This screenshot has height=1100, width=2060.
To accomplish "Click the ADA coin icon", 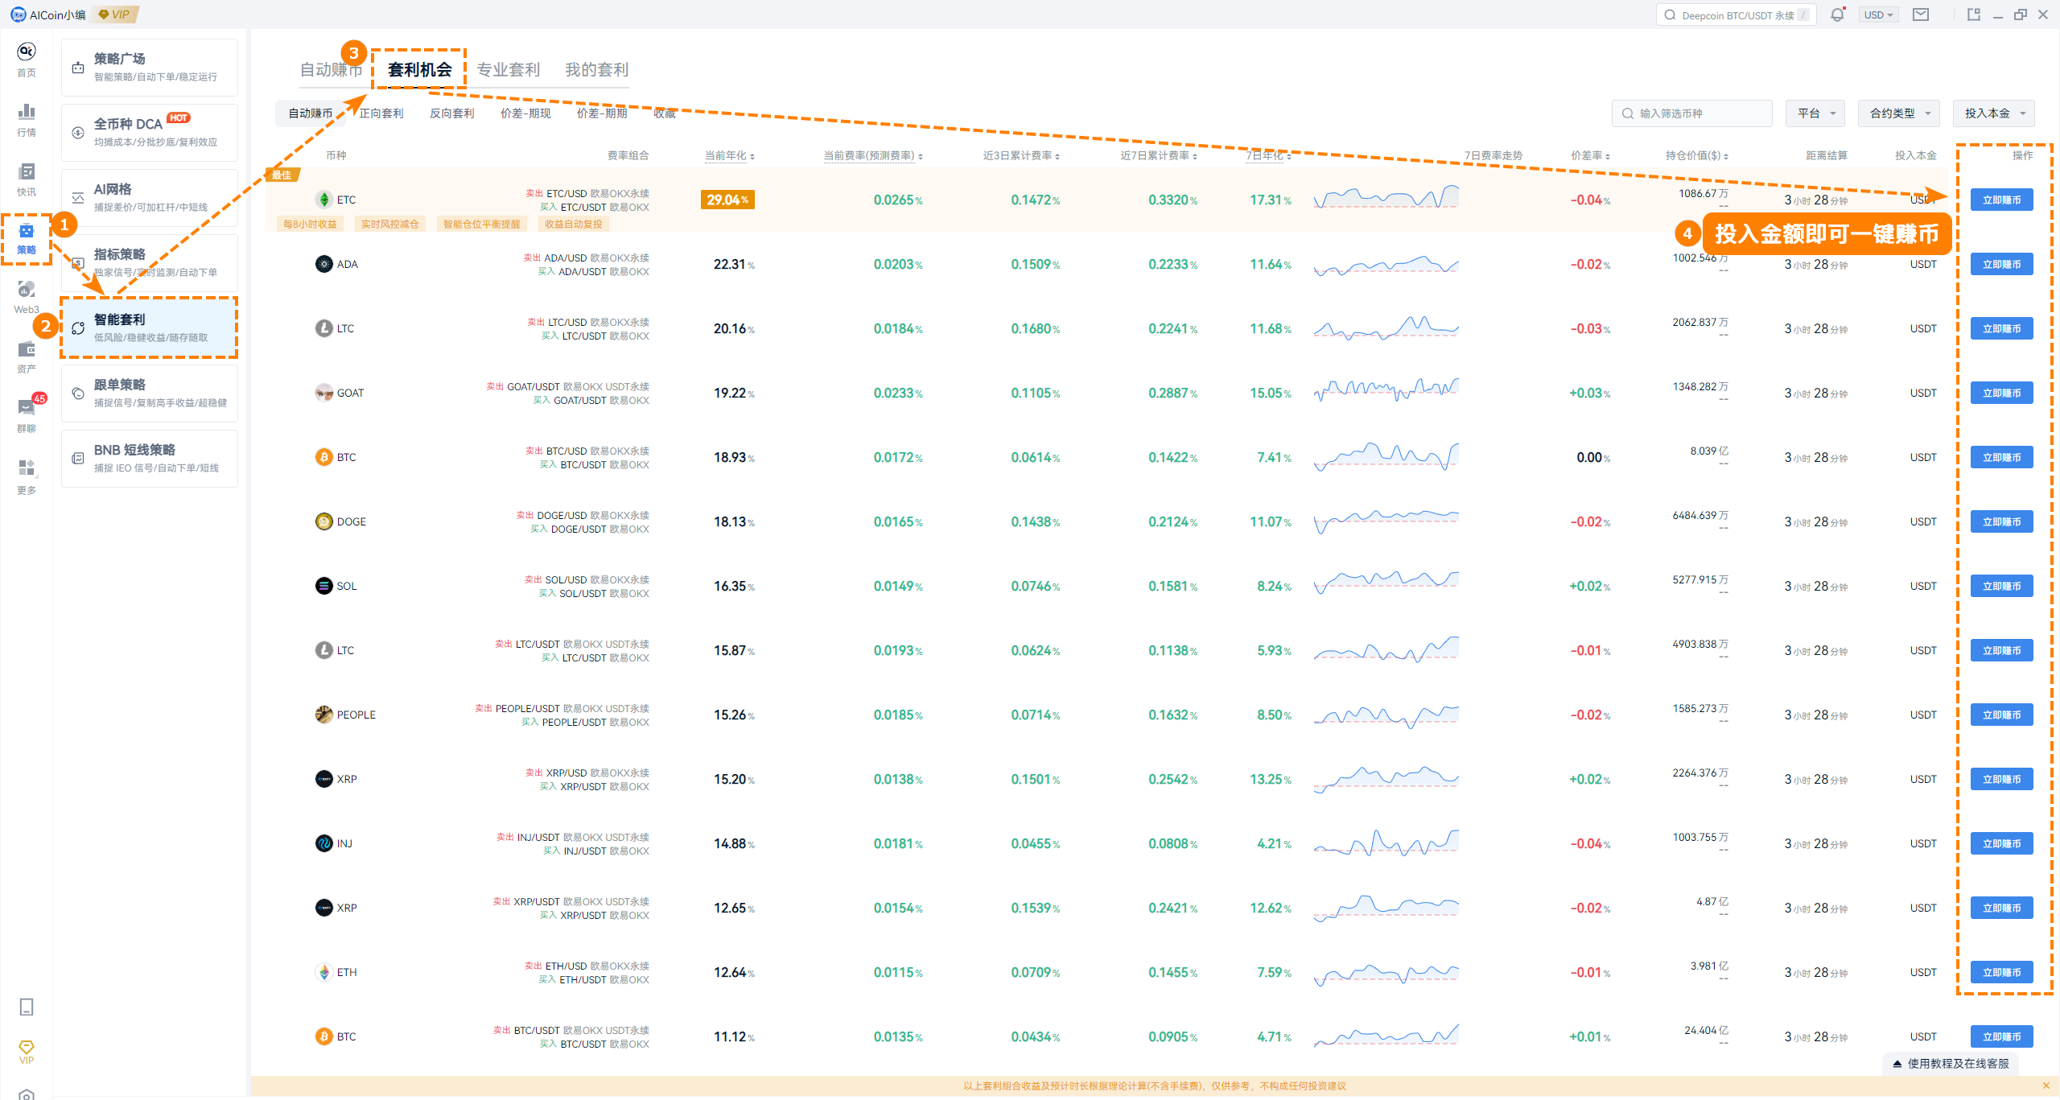I will (323, 264).
